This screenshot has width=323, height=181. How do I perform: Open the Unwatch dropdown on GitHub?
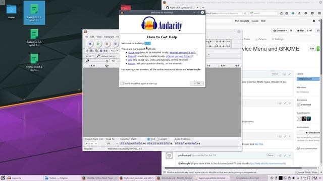click(x=280, y=31)
